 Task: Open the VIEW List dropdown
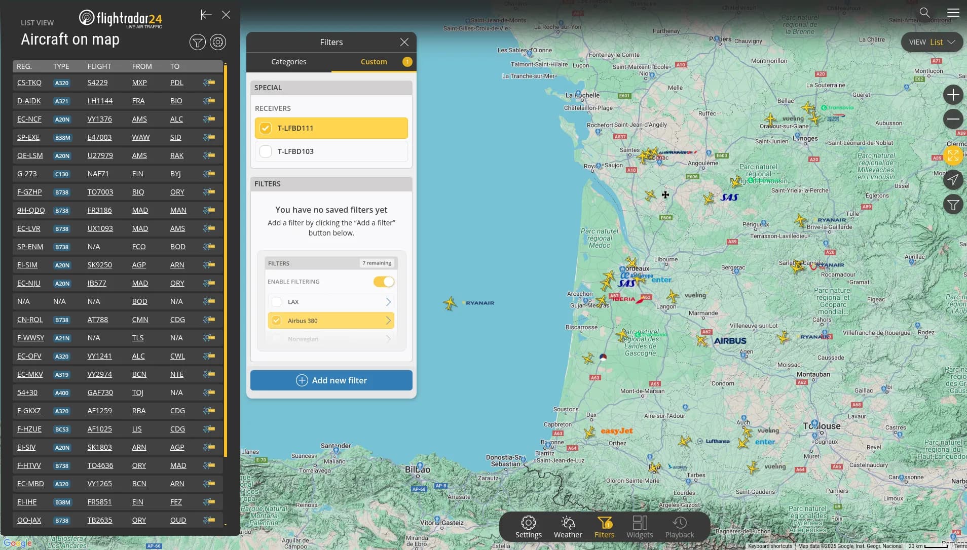tap(932, 42)
